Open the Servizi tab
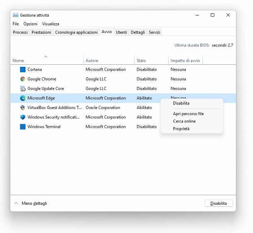 154,32
